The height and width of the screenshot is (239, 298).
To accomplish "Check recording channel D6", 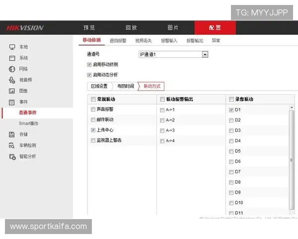I will [231, 162].
